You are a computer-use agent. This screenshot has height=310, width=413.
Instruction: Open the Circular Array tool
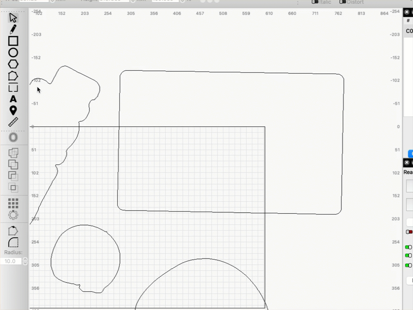[x=13, y=215]
